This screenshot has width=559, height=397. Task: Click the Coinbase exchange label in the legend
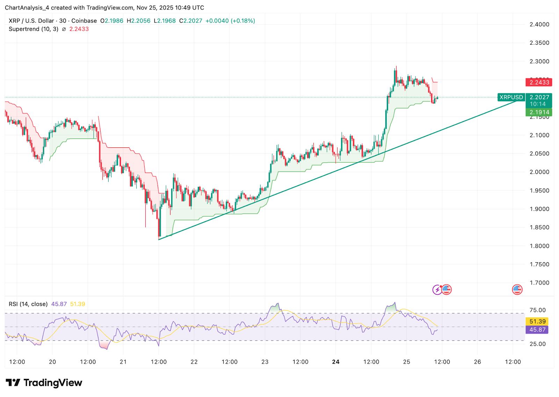tap(84, 21)
